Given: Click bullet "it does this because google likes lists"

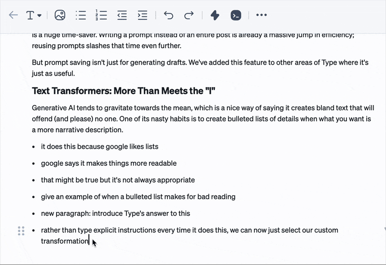Looking at the screenshot, I should click(x=100, y=146).
